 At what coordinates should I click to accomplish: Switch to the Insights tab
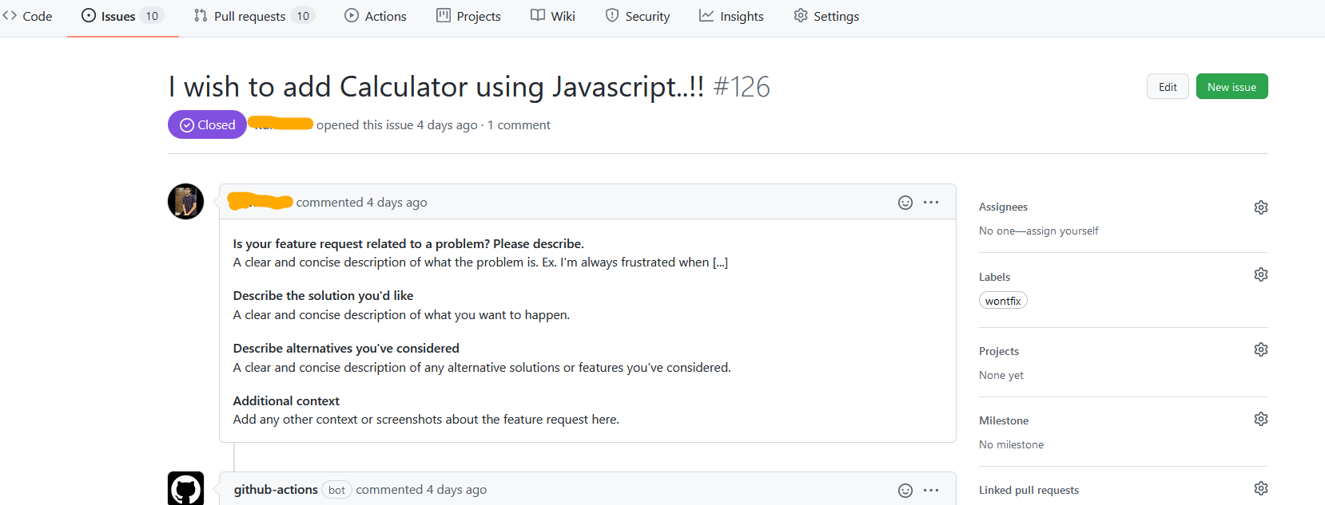click(x=731, y=16)
